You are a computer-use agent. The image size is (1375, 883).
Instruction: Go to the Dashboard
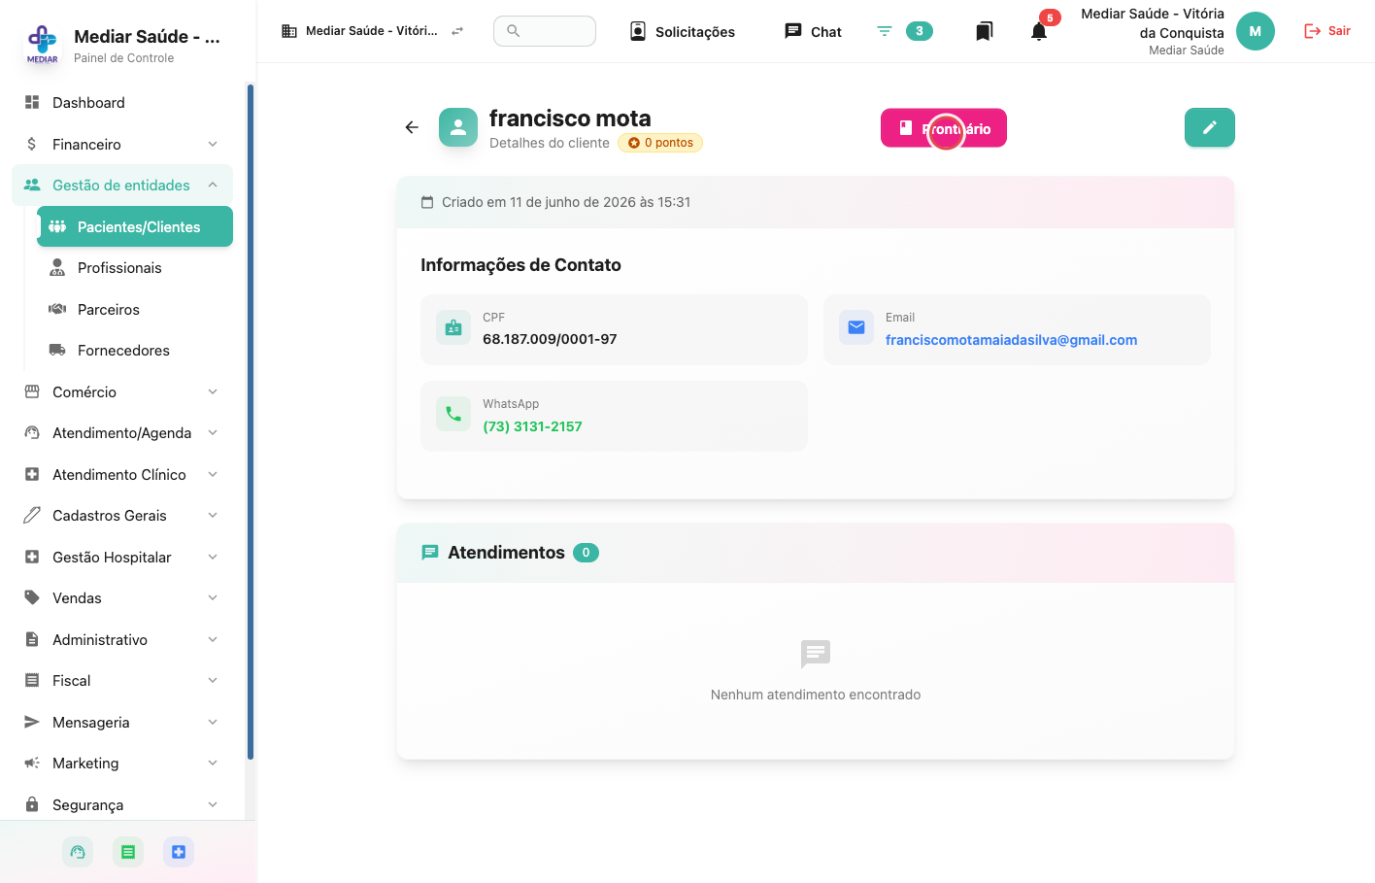[x=122, y=102]
